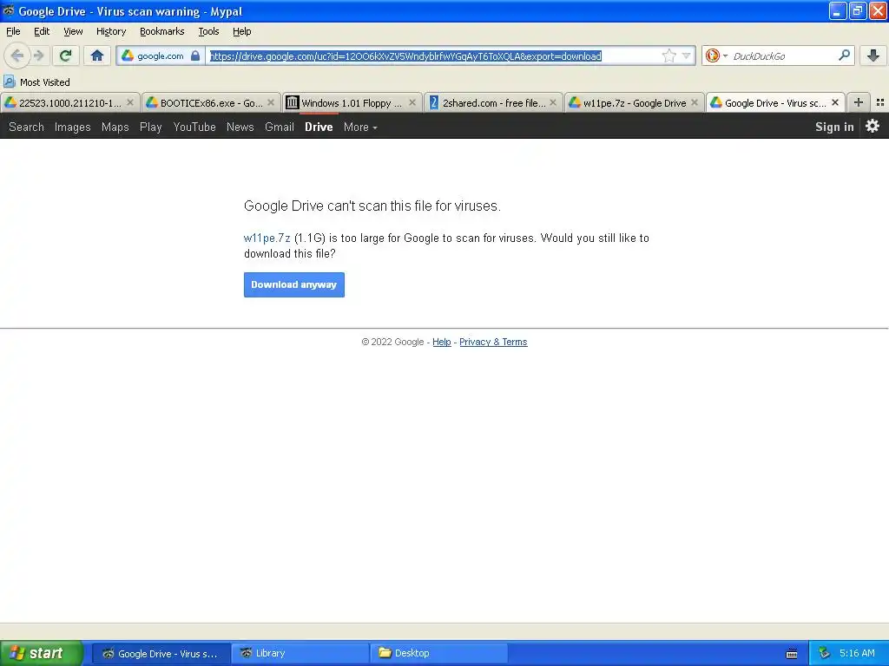Open the URL history dropdown arrow

686,55
